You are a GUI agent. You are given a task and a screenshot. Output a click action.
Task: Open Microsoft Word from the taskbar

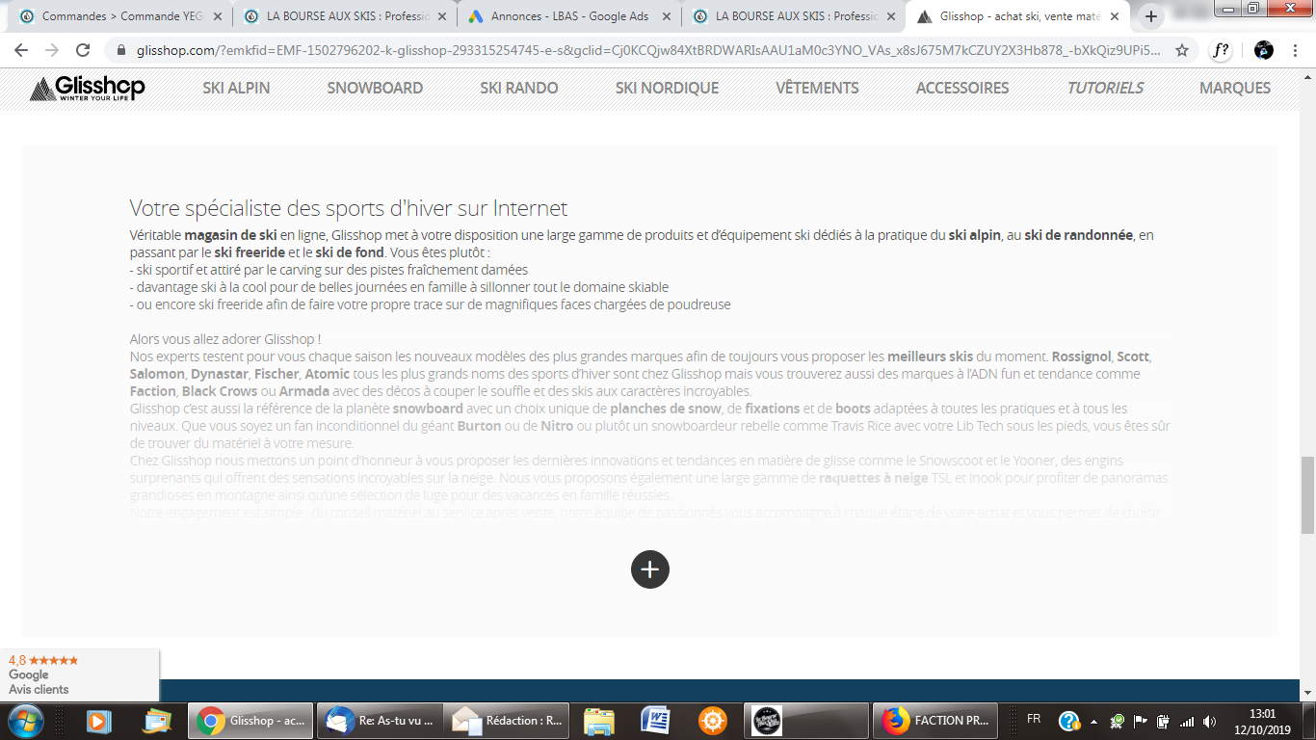click(x=656, y=720)
